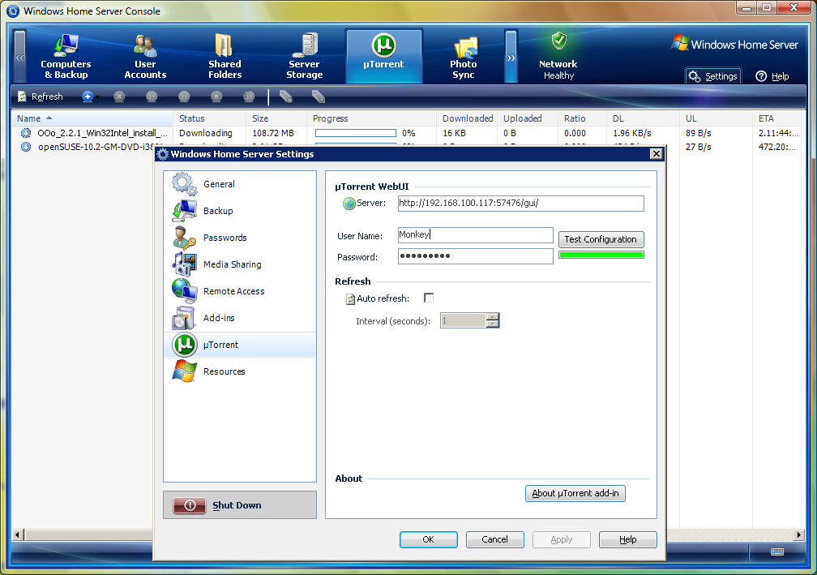Click the Password input field

point(475,256)
